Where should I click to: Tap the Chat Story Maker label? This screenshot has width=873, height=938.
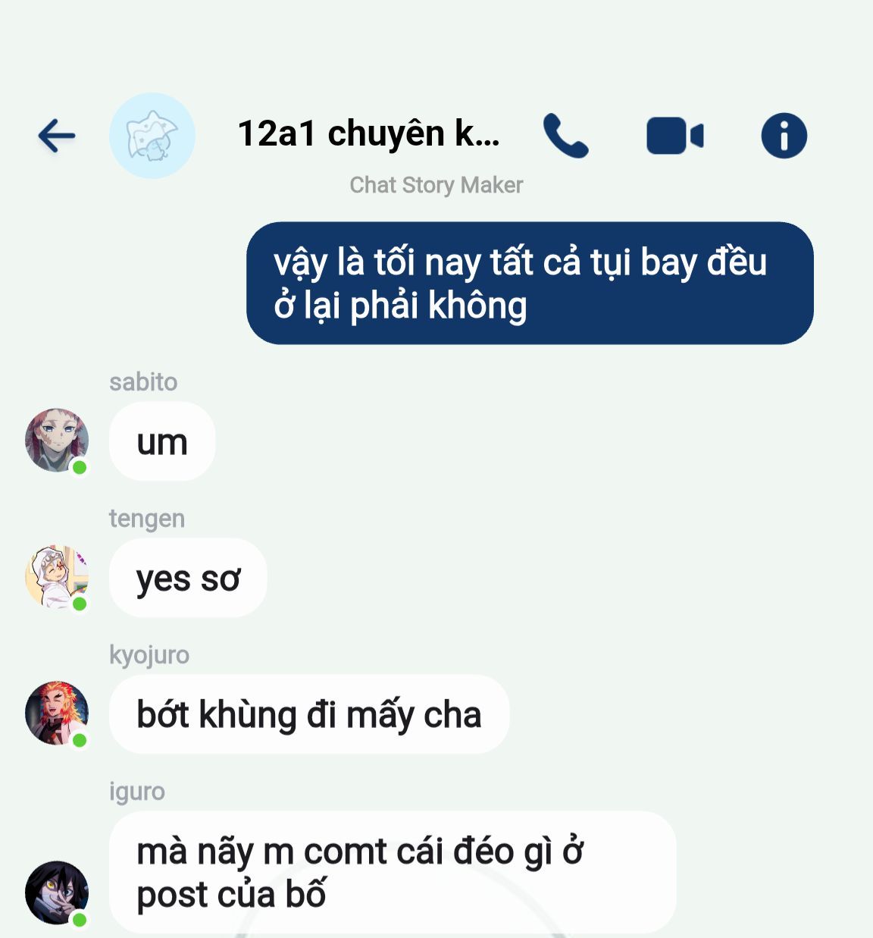(x=436, y=185)
